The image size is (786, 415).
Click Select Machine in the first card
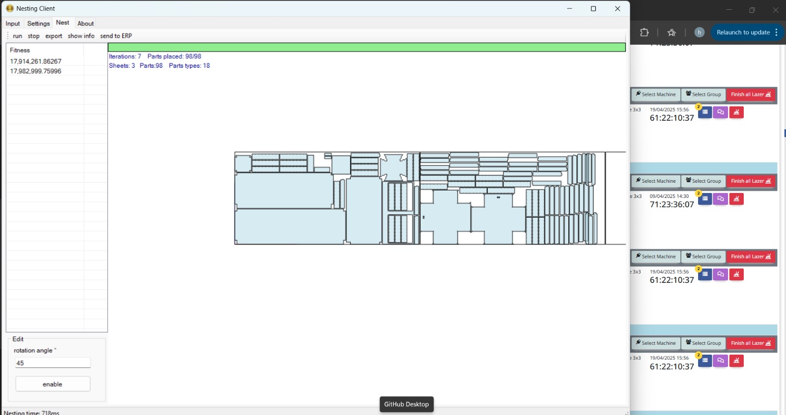[x=656, y=94]
